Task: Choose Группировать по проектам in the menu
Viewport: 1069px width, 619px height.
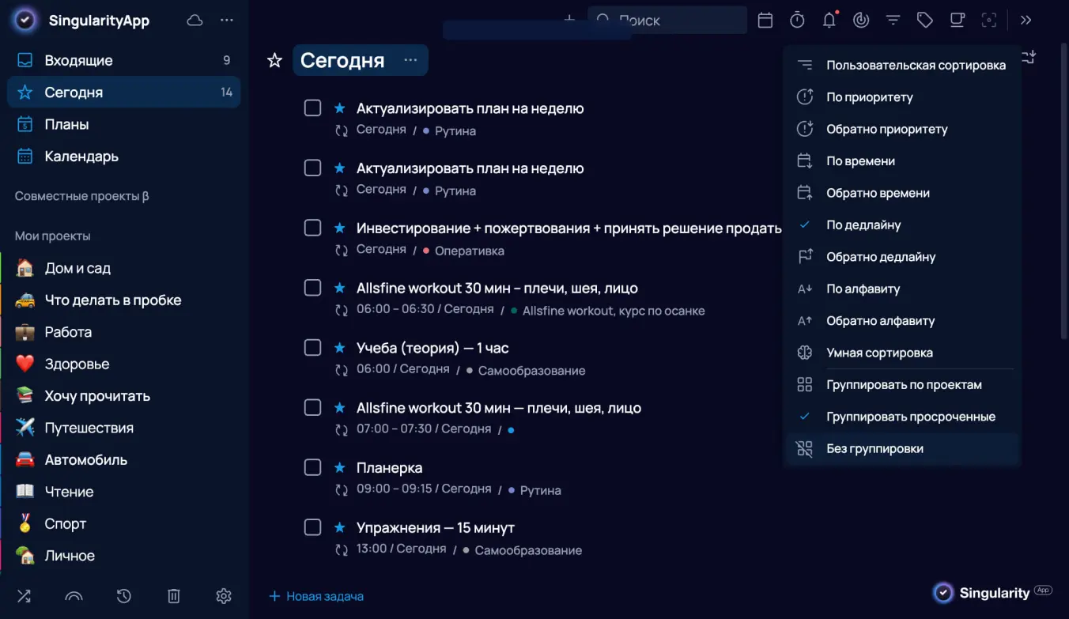Action: (904, 384)
